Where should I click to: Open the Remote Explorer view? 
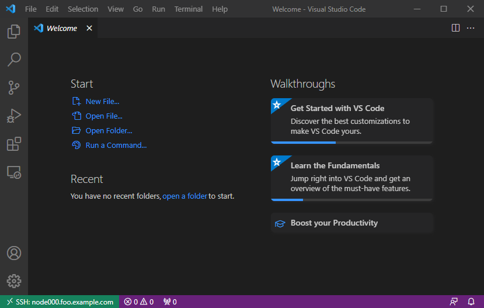tap(14, 172)
